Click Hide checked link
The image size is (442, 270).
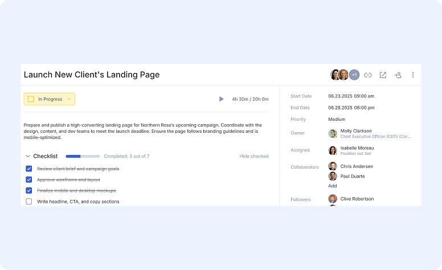point(253,156)
